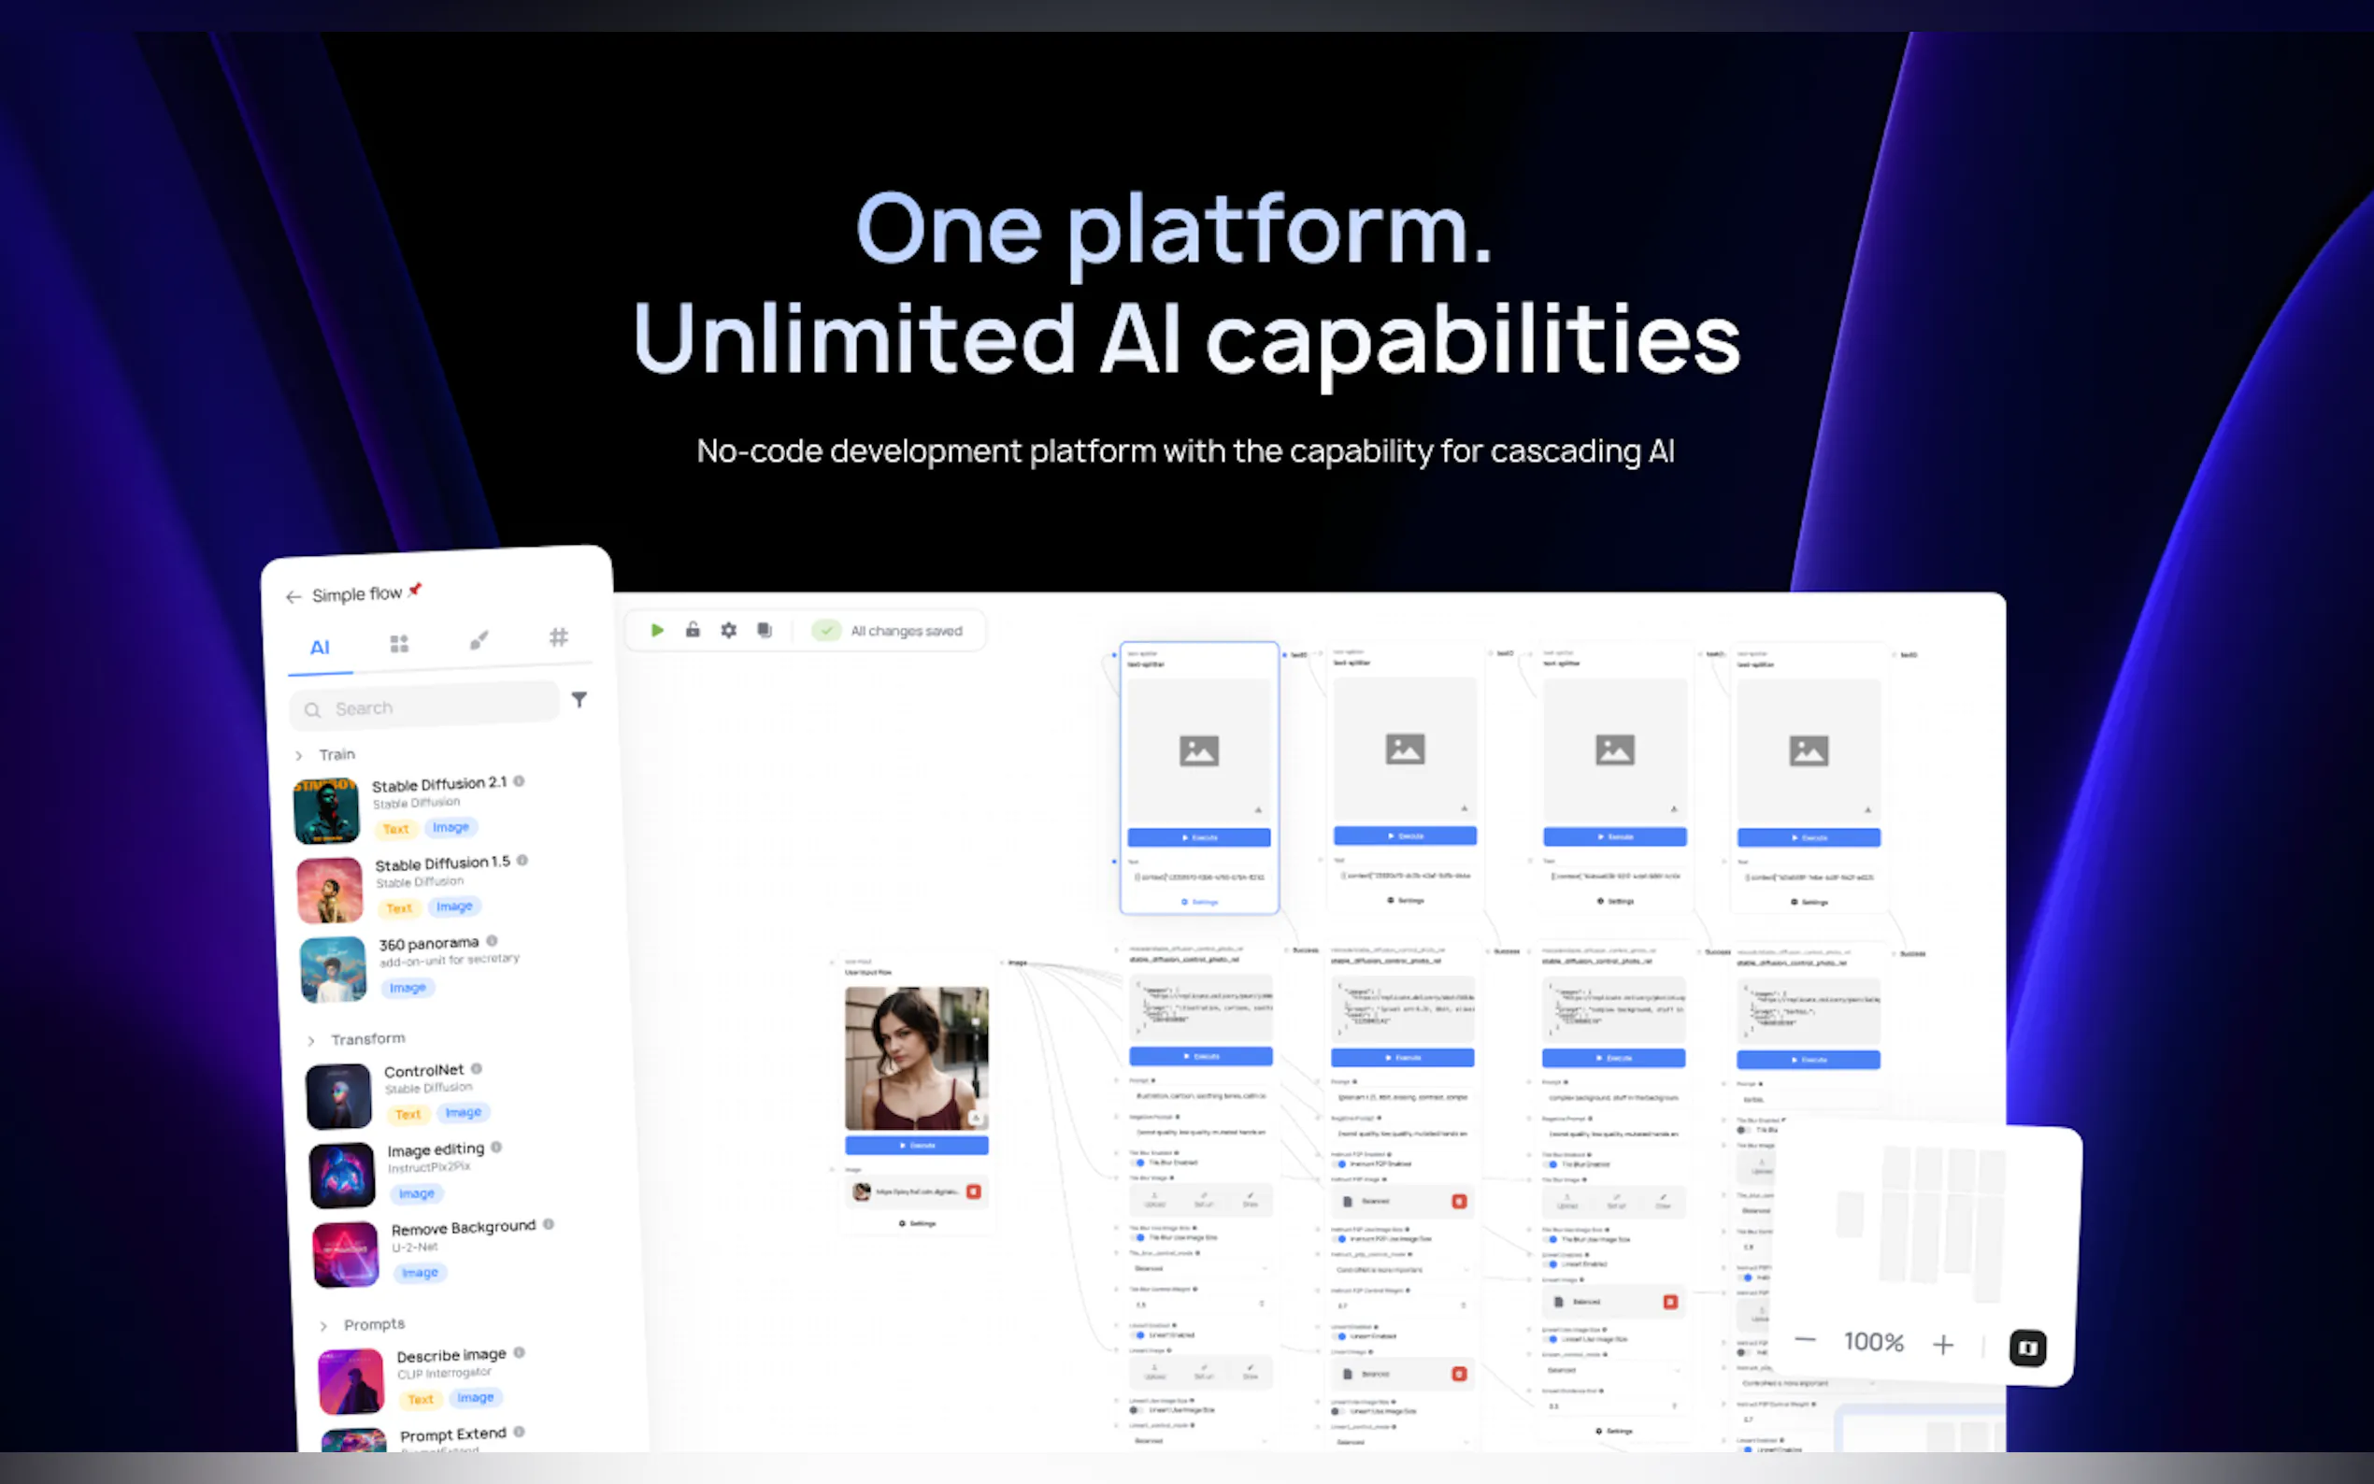
Task: Switch to the hashtag tab
Action: click(557, 638)
